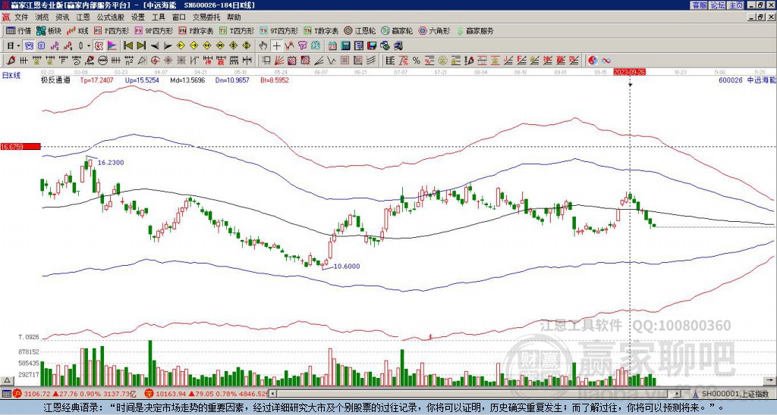Open the P数字表 tool
Image resolution: width=777 pixels, height=415 pixels.
[x=196, y=30]
